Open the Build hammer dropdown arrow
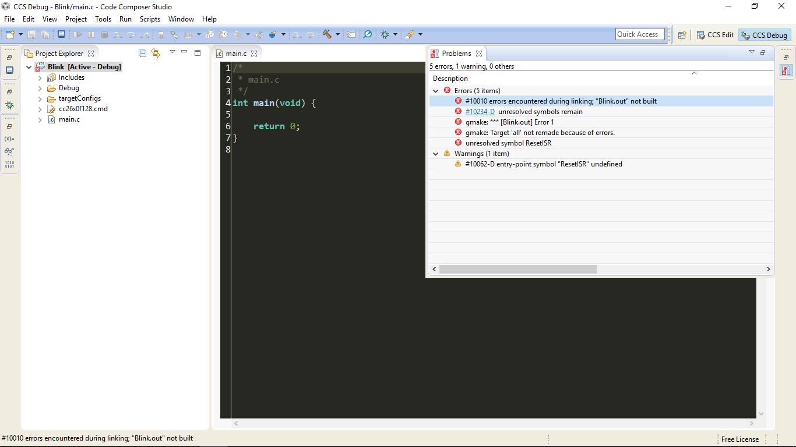Viewport: 796px width, 447px height. (337, 34)
